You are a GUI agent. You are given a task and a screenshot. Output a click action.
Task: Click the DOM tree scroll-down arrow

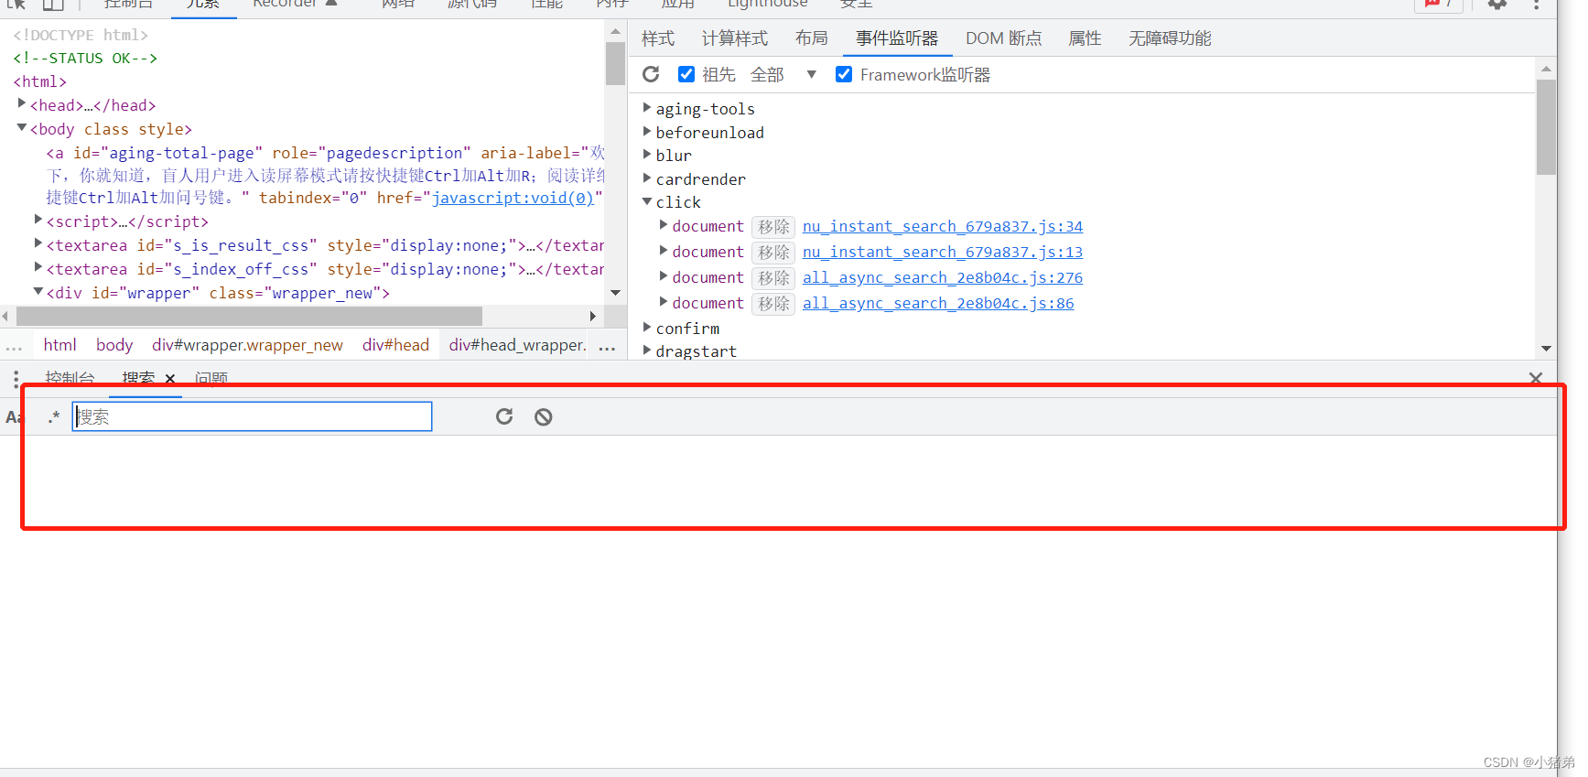coord(616,293)
